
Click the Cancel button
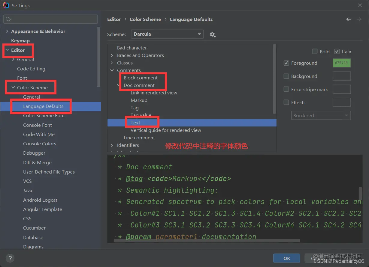[x=318, y=258]
